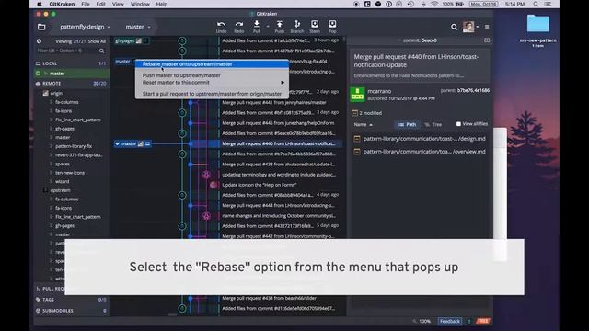Select Rebase master onto upstream/master
This screenshot has height=331, width=589.
212,64
